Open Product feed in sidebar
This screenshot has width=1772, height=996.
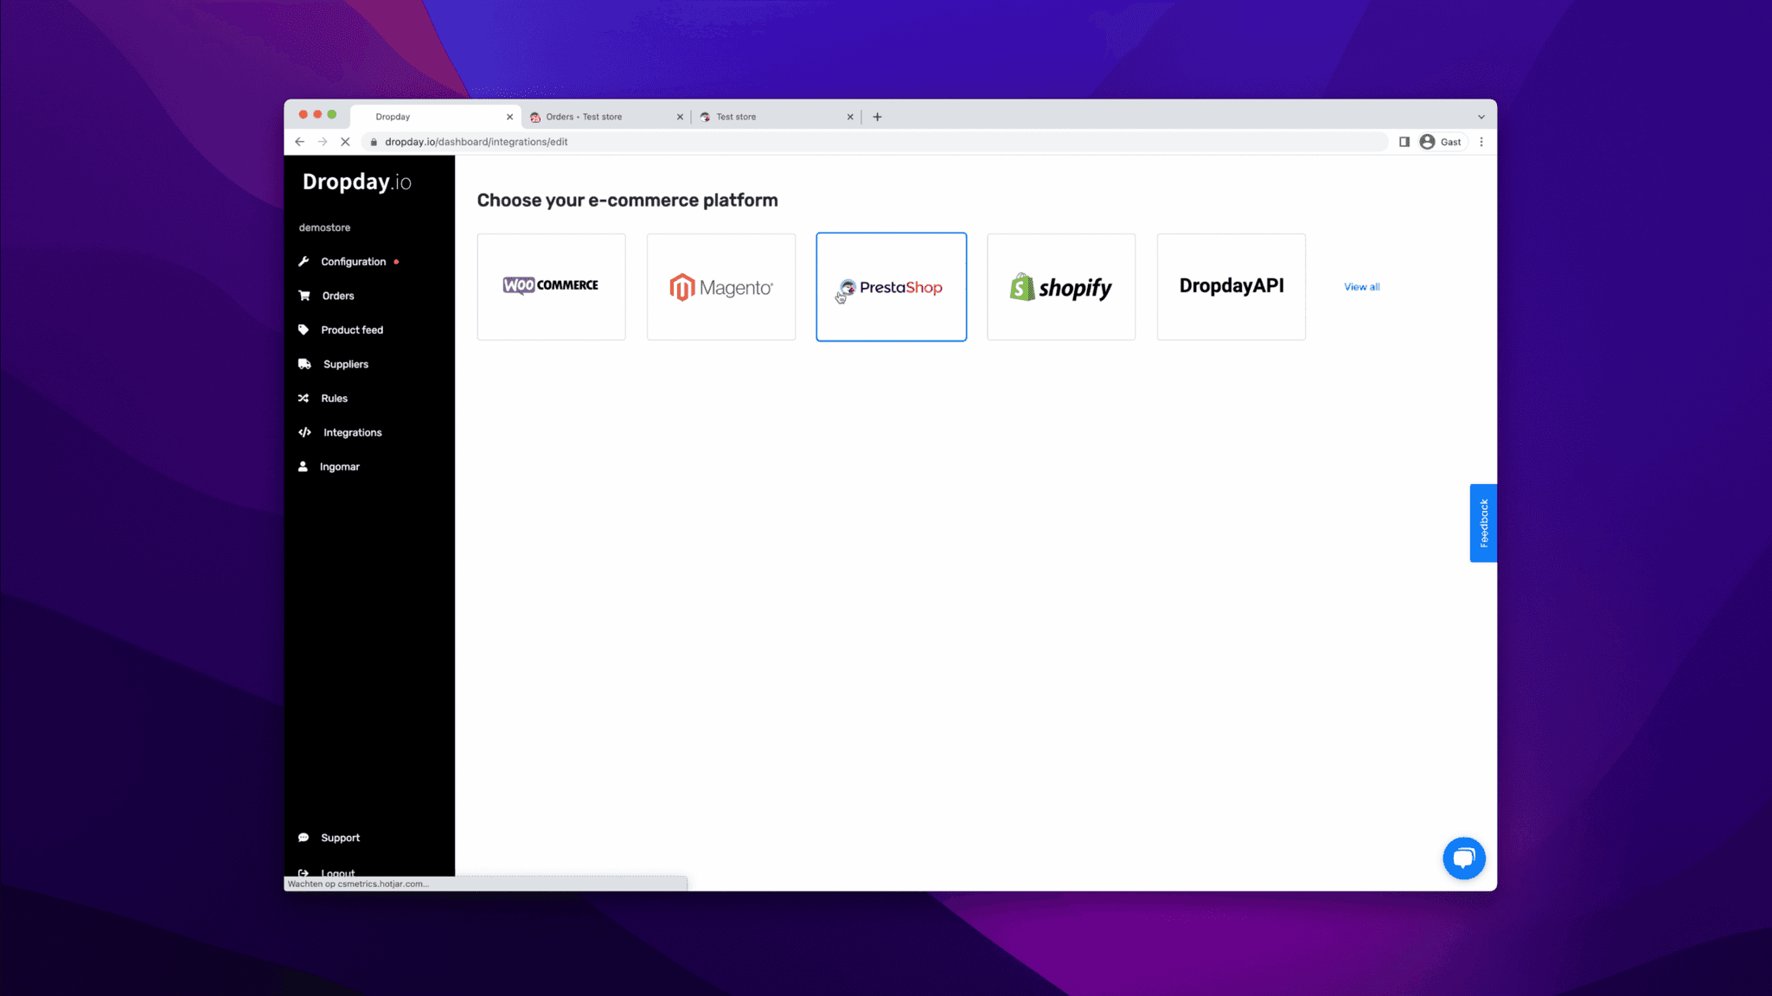pyautogui.click(x=352, y=330)
